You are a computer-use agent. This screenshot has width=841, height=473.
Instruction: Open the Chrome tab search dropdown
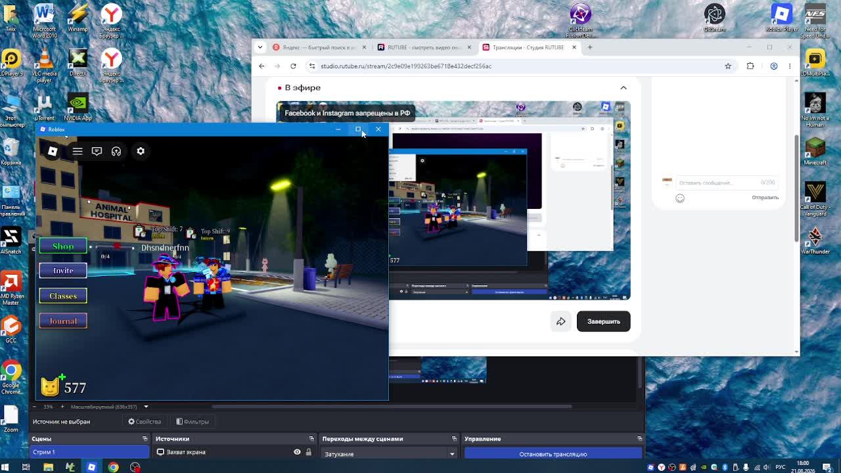coord(260,47)
